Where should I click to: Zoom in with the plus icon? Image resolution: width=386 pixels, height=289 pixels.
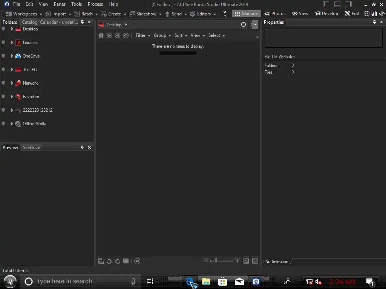[x=237, y=261]
